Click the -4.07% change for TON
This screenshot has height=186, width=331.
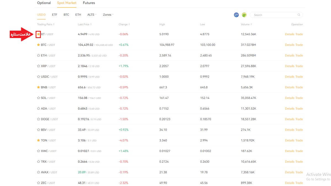(123, 140)
